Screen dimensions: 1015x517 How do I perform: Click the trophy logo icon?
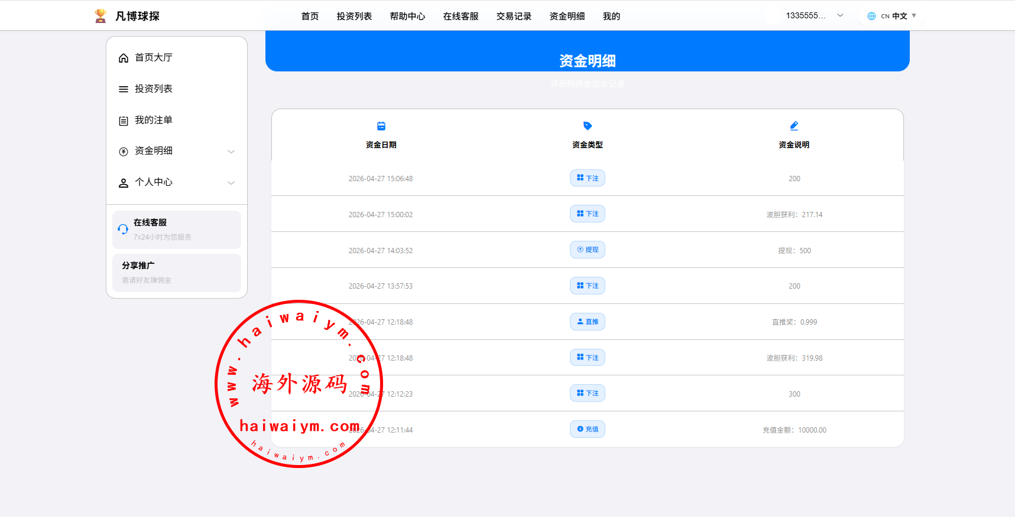(x=100, y=16)
